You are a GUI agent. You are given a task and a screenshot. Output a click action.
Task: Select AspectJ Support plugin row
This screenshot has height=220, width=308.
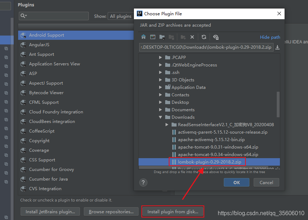point(76,83)
